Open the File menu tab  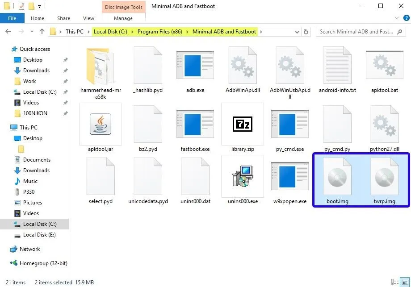12,18
